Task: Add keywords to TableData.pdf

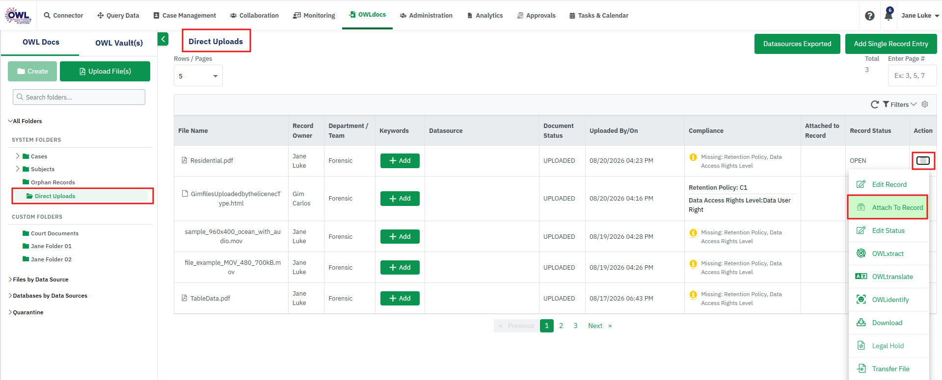Action: [400, 299]
